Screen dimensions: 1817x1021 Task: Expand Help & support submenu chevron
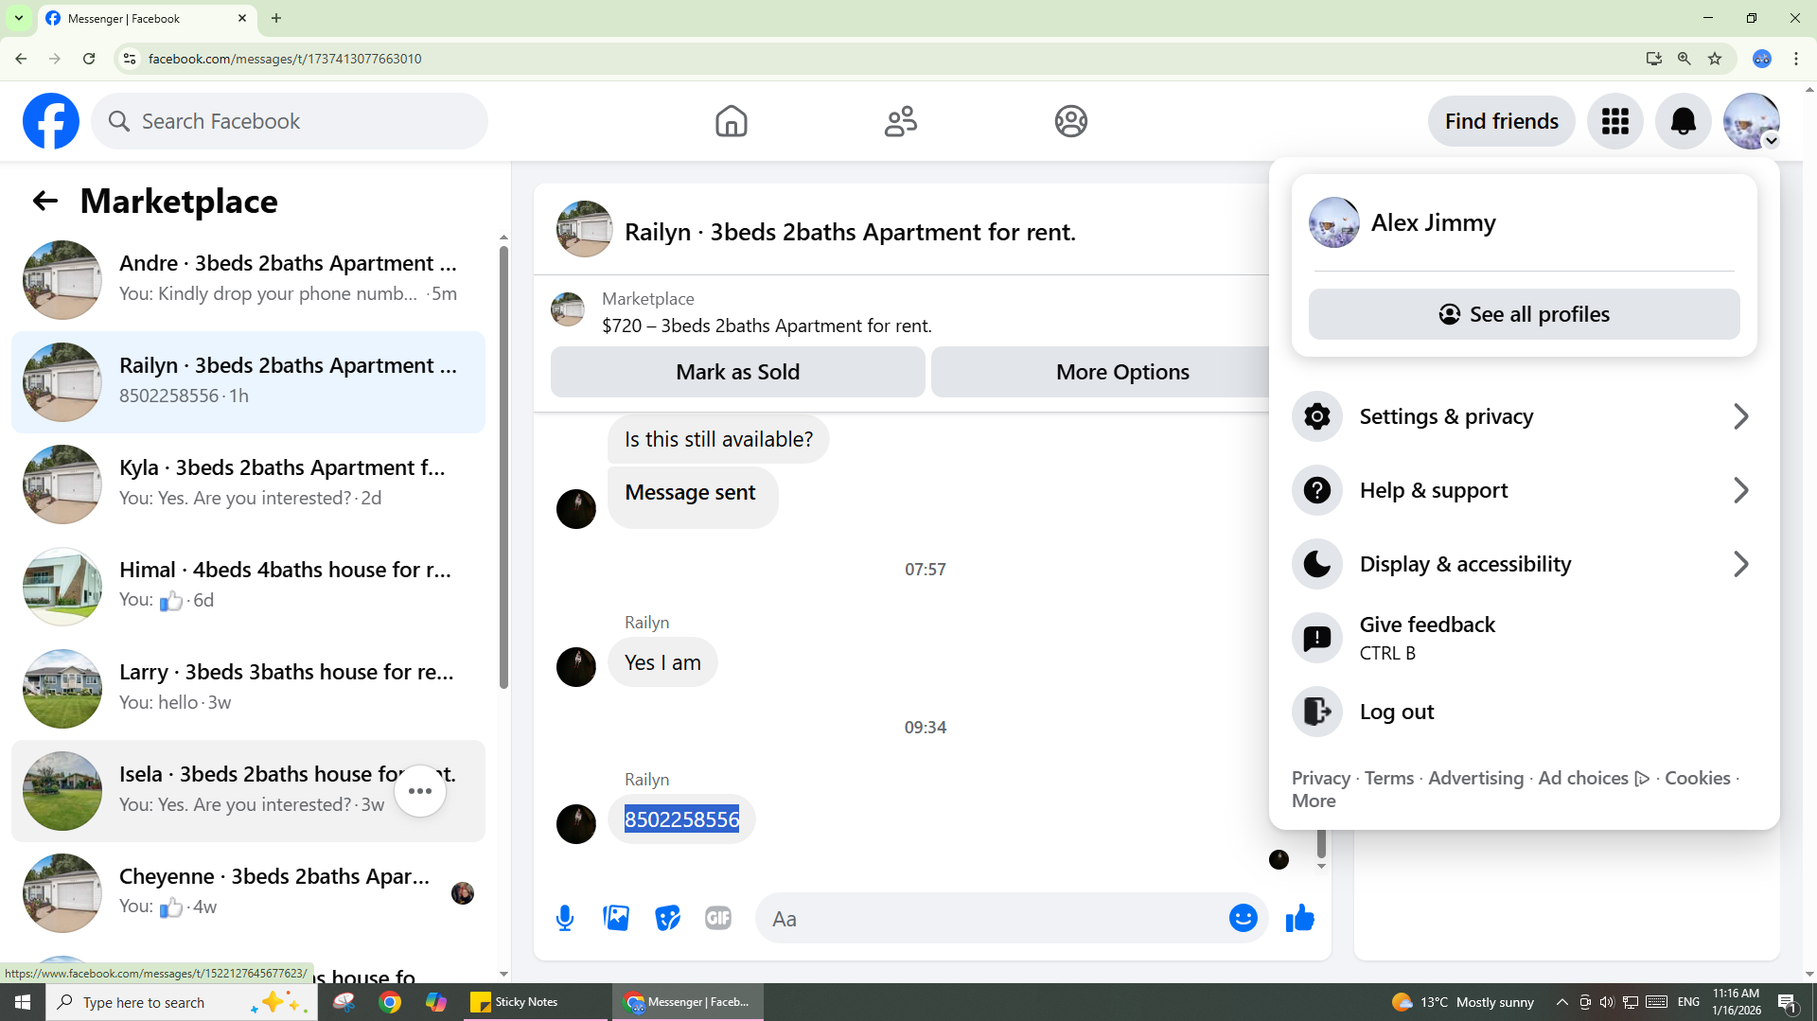click(x=1740, y=490)
